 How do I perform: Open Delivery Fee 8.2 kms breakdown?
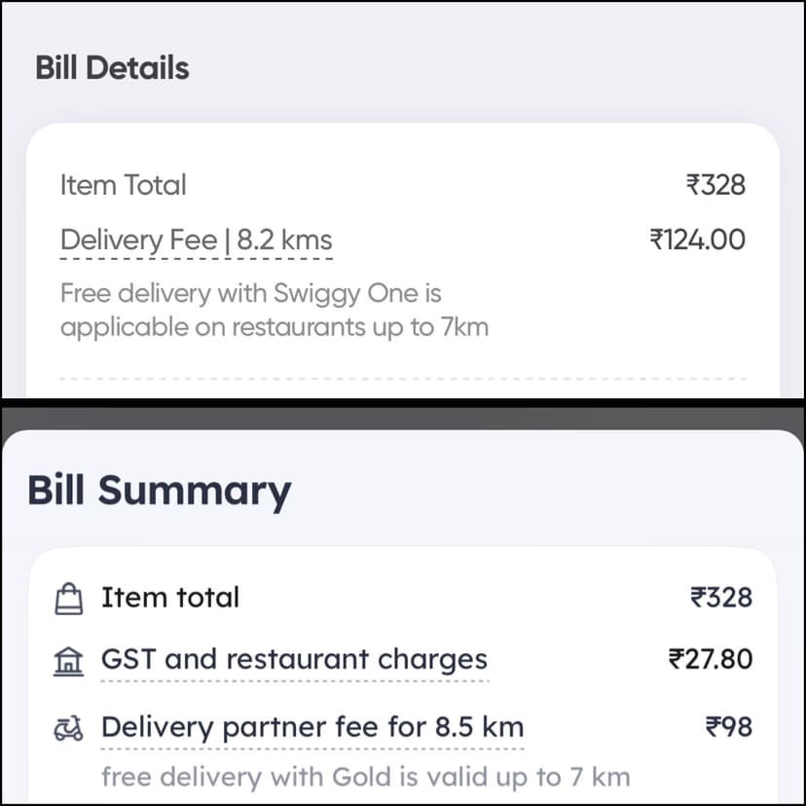[196, 240]
